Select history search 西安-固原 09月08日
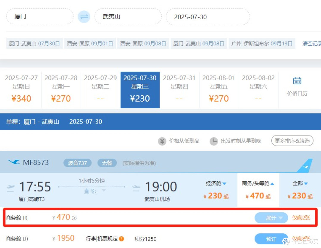The width and height of the screenshot is (321, 248). point(143,43)
